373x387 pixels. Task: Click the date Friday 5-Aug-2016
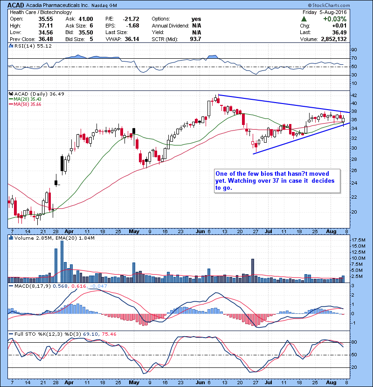tap(325, 12)
